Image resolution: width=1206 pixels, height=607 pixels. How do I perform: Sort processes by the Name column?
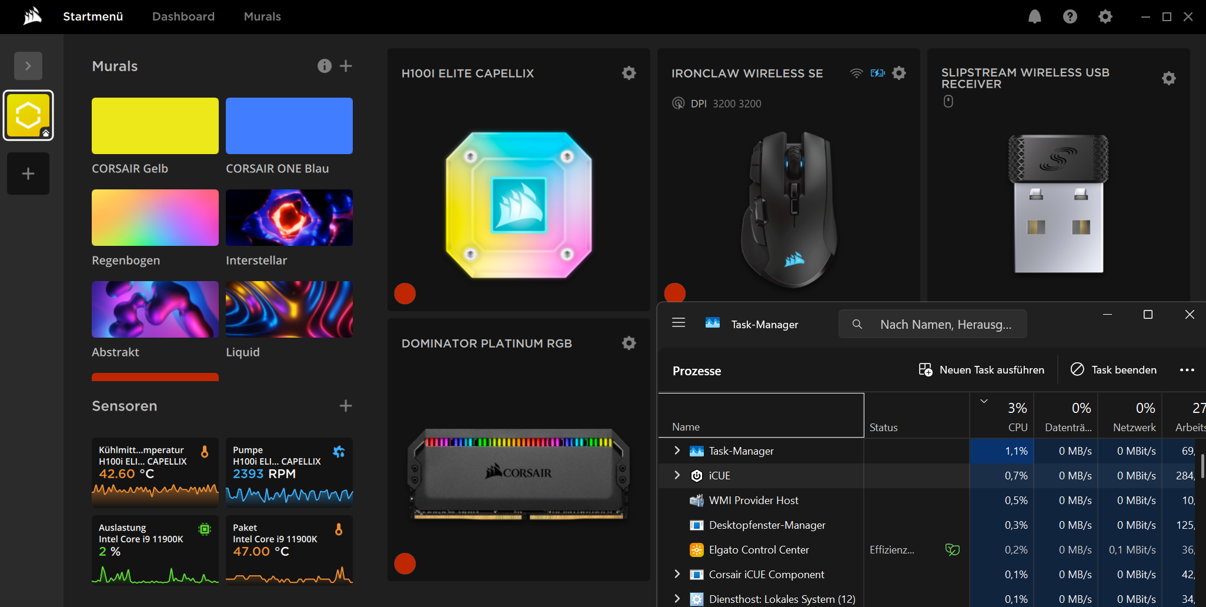(x=761, y=415)
